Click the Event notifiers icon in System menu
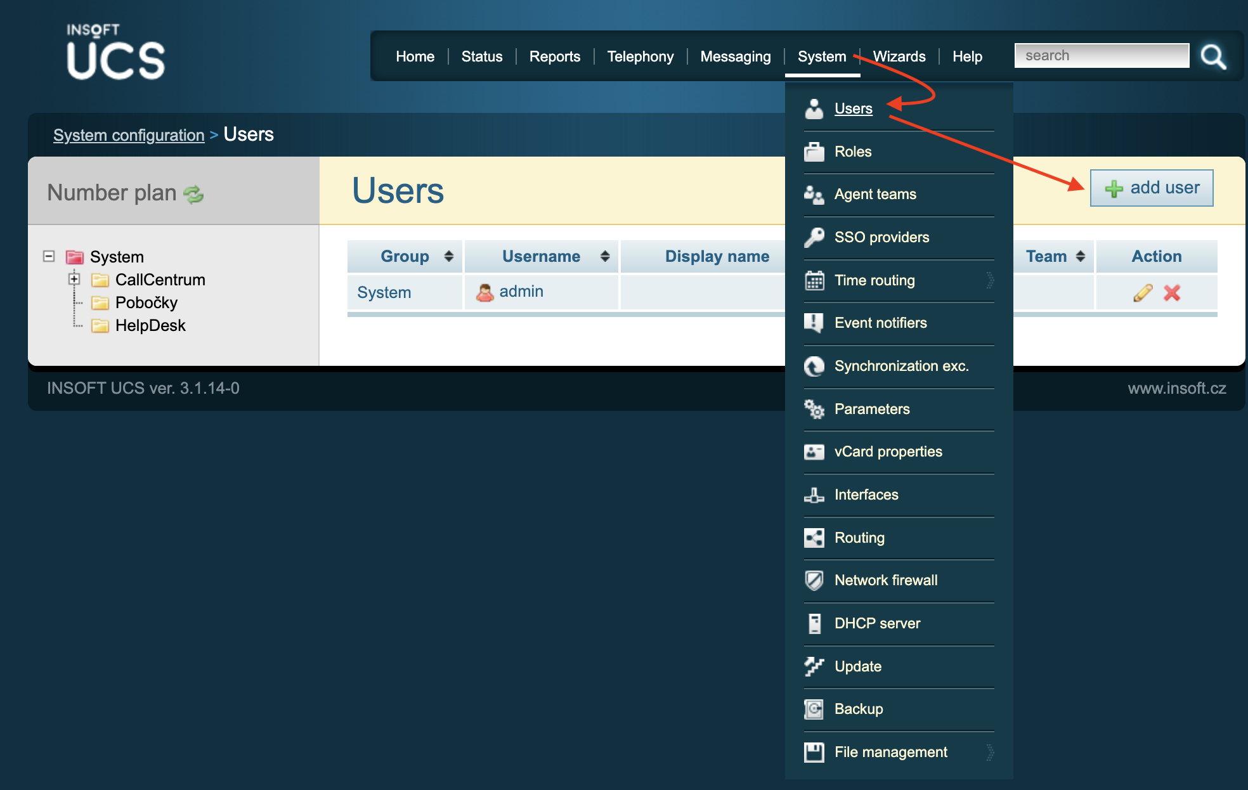Screen dimensions: 1248x790 812,322
